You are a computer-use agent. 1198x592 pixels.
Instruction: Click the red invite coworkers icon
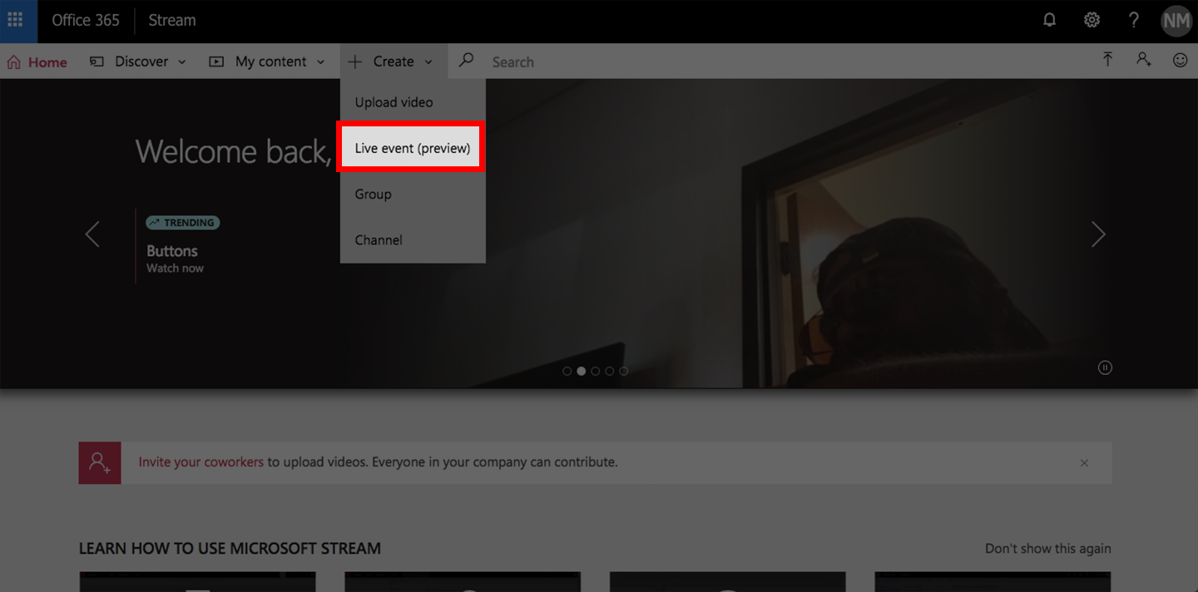100,462
